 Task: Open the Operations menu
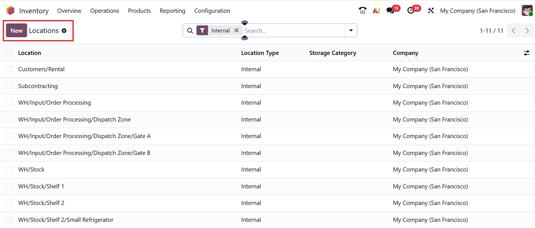coord(104,11)
